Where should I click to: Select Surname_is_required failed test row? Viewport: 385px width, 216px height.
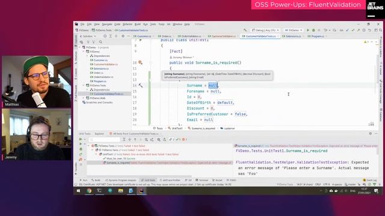pos(159,163)
